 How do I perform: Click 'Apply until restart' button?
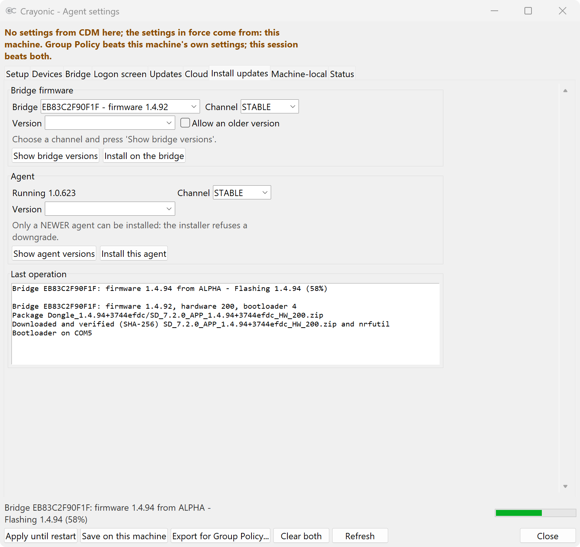41,536
